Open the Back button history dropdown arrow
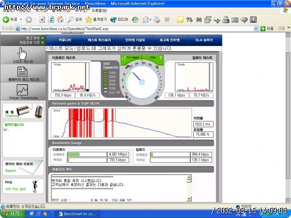 (21, 20)
